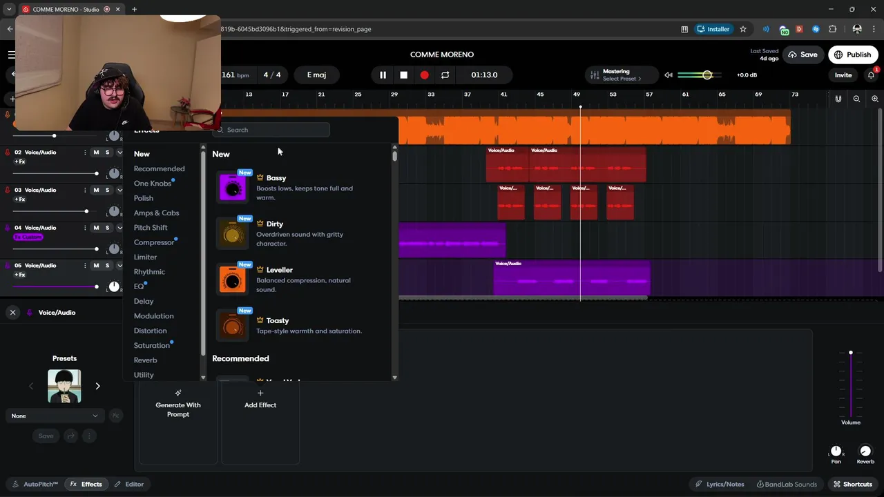
Task: Select the One Knobs effects category
Action: pos(153,184)
